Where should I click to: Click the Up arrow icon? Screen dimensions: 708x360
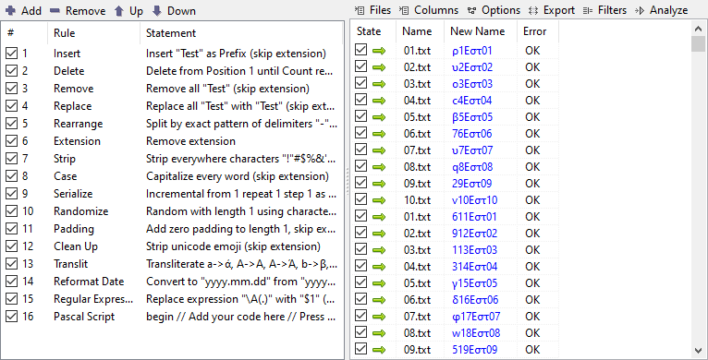coord(118,10)
